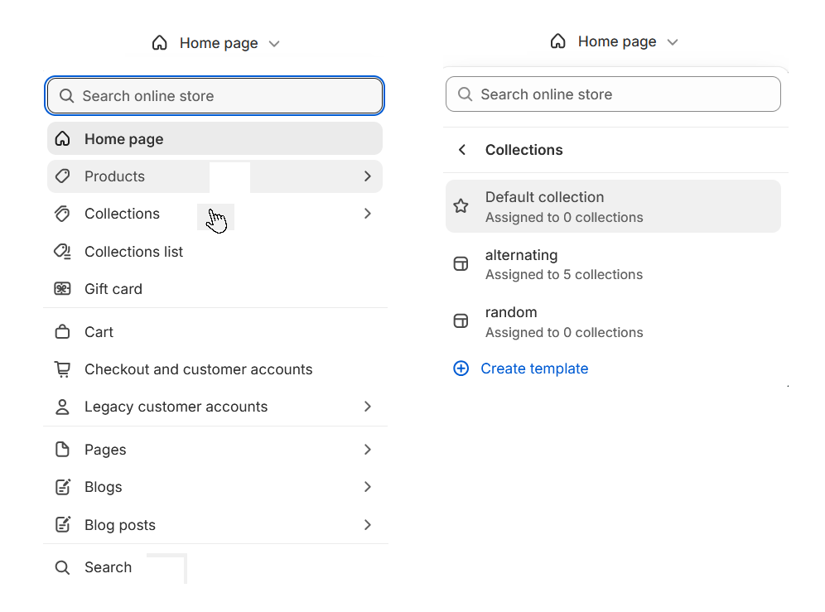
Task: Click the Collections tag icon in left list
Action: coord(63,214)
